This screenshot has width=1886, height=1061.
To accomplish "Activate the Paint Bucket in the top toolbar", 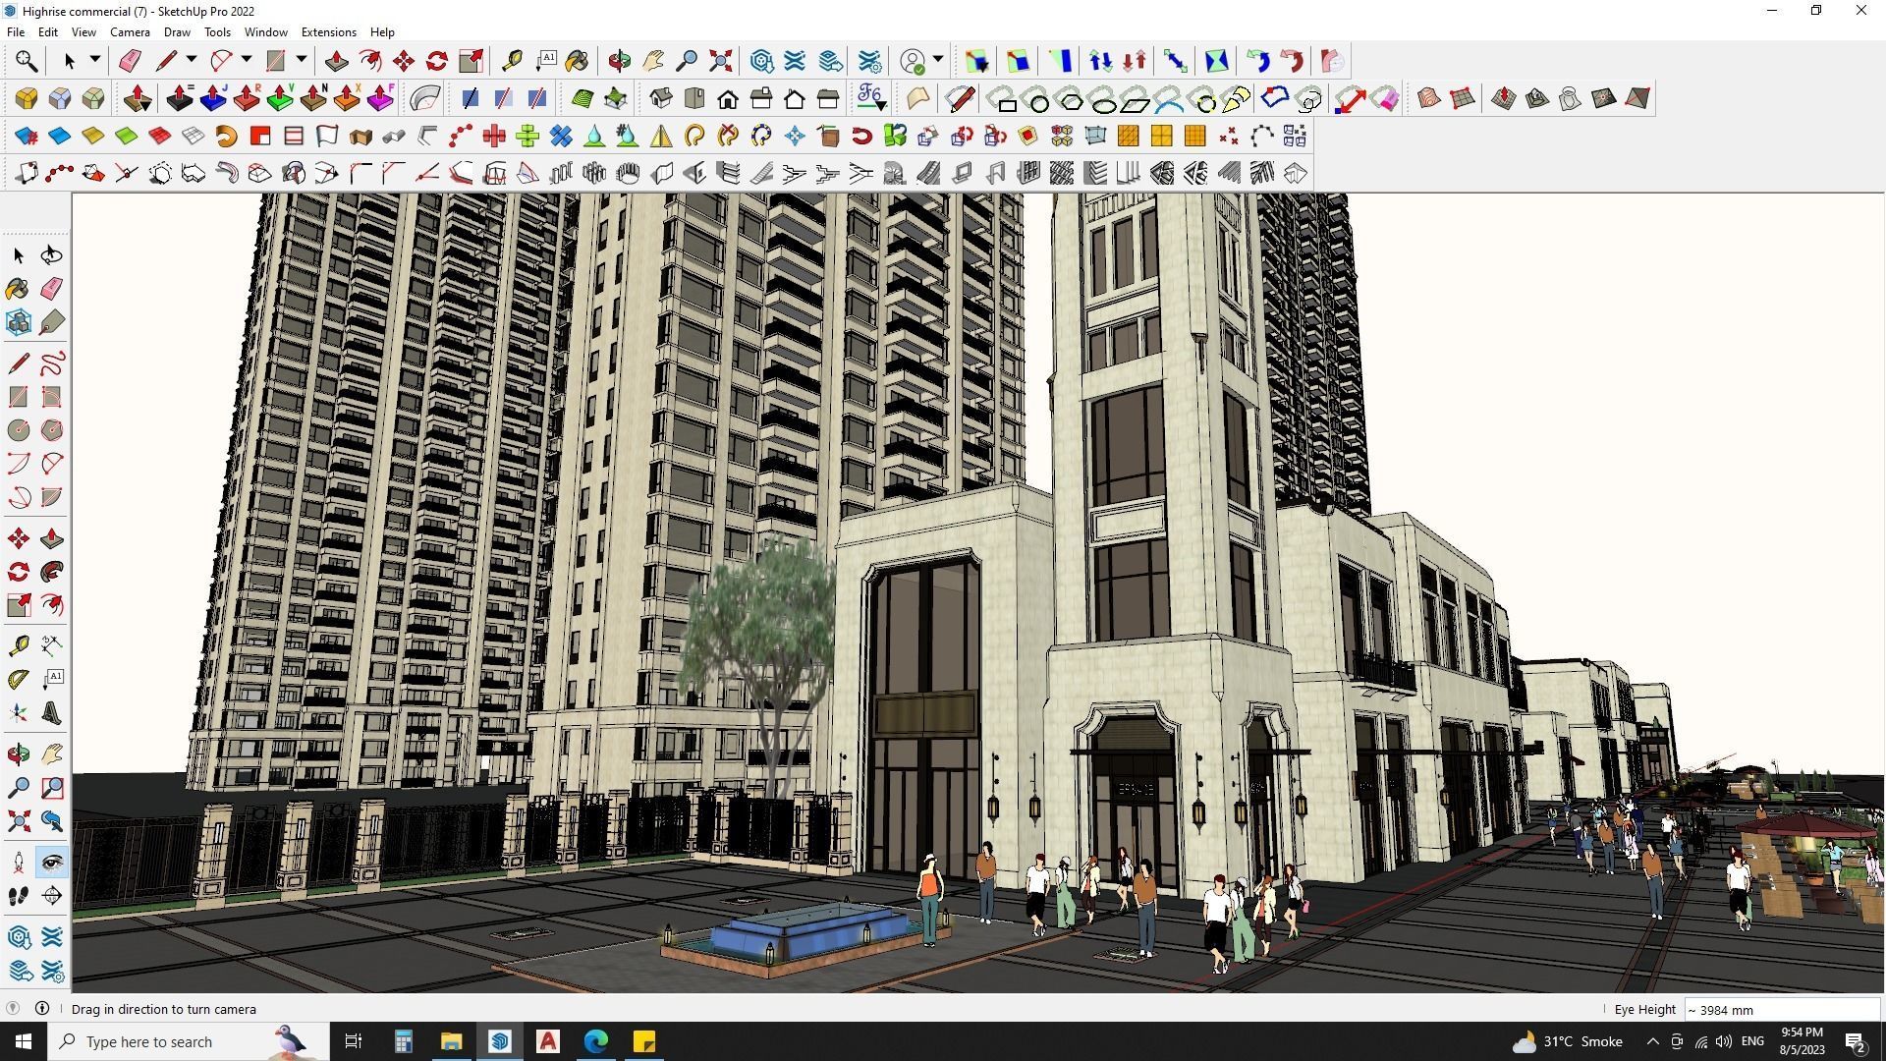I will 578,61.
